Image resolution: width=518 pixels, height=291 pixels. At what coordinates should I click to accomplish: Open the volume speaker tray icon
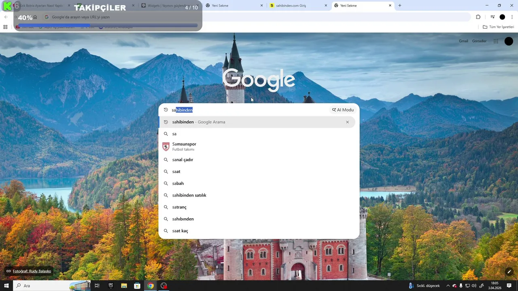474,286
